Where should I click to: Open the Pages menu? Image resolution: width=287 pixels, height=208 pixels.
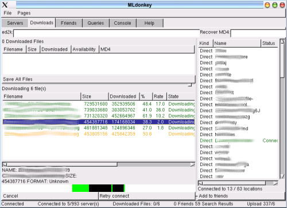(x=24, y=13)
